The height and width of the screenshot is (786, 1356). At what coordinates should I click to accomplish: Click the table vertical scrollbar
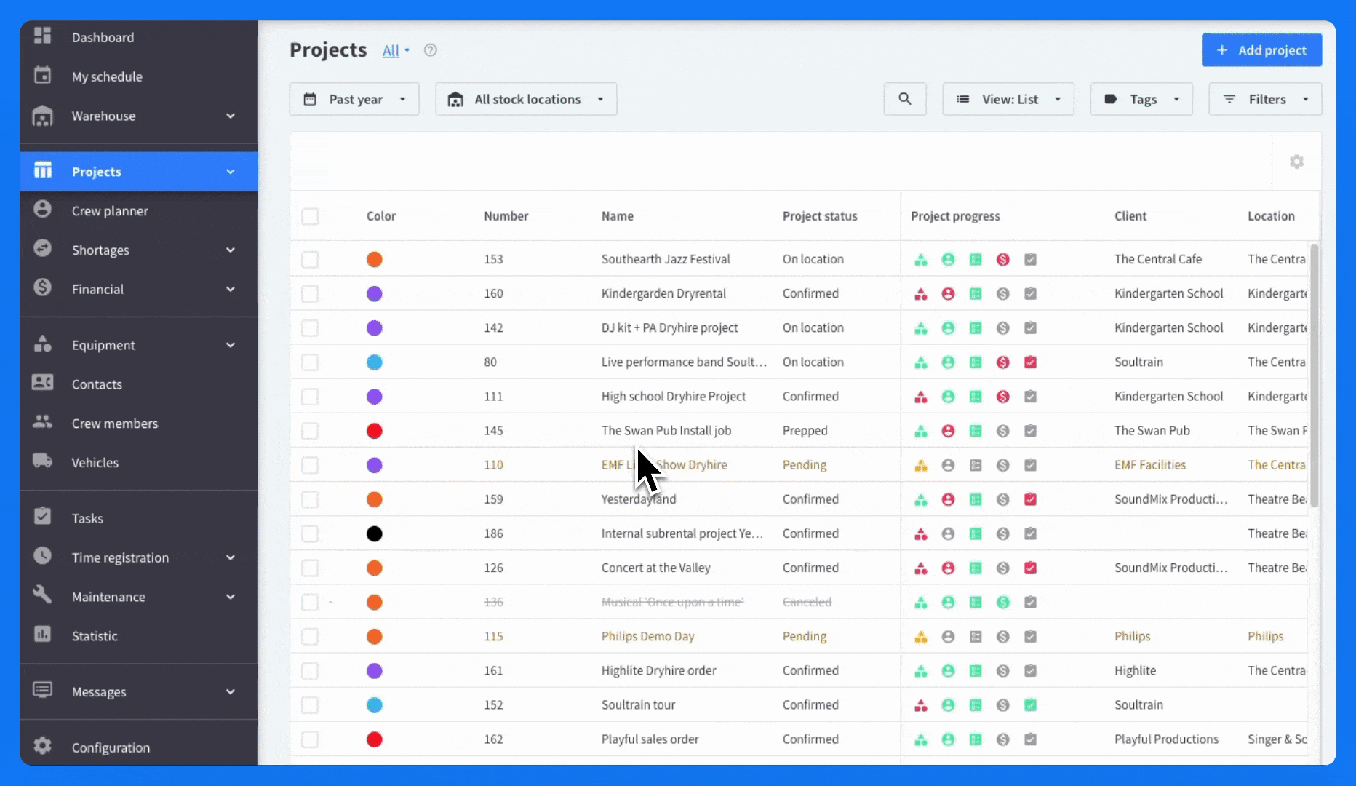coord(1314,375)
